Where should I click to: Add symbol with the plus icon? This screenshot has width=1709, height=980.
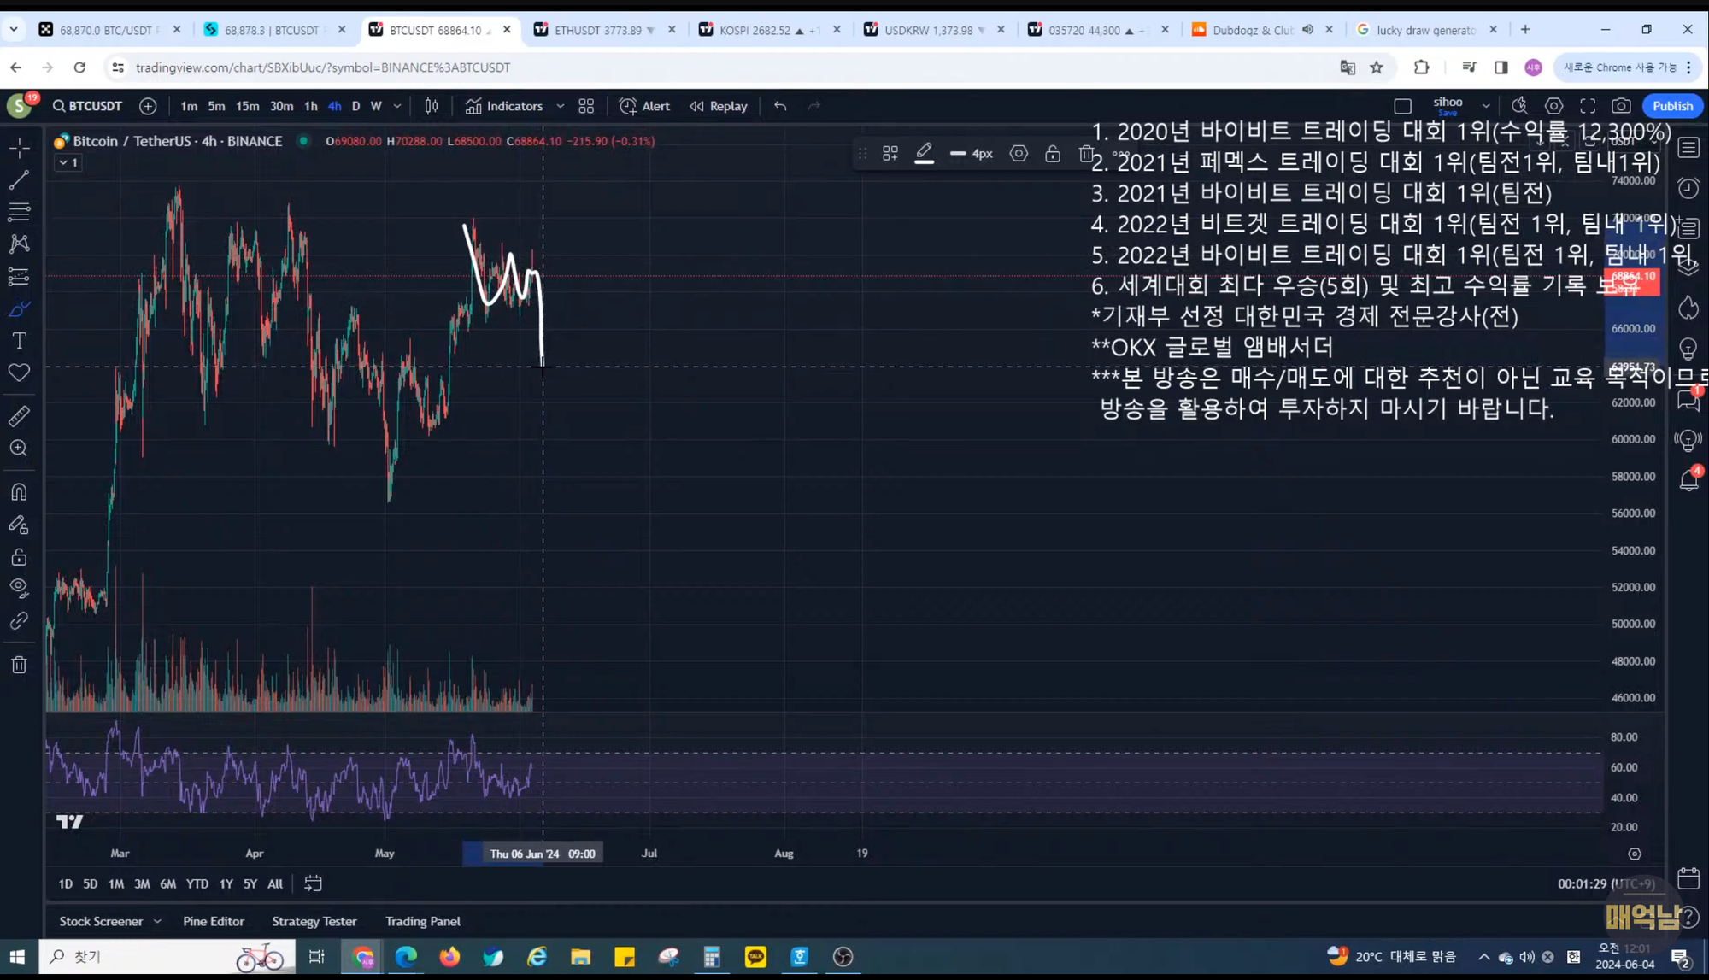tap(148, 106)
